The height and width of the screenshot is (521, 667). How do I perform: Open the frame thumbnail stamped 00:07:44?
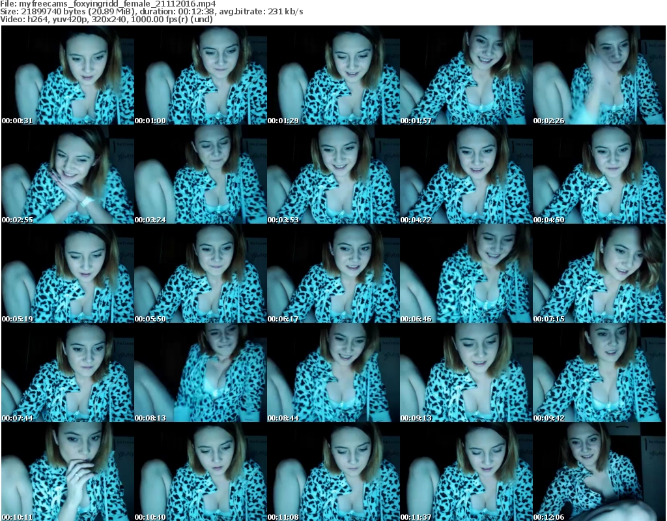pos(68,372)
